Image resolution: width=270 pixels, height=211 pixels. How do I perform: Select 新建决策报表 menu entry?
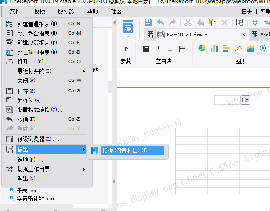[46, 43]
